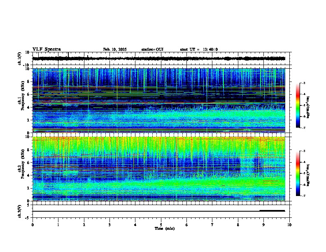Click time axis tick label "4"
Viewport: 326px width, 252px height.
(135, 225)
